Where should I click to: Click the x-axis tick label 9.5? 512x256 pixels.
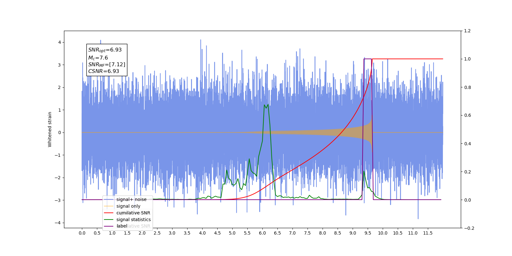coord(368,233)
